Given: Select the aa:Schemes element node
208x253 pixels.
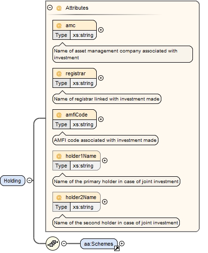Looking at the screenshot, I should [99, 244].
